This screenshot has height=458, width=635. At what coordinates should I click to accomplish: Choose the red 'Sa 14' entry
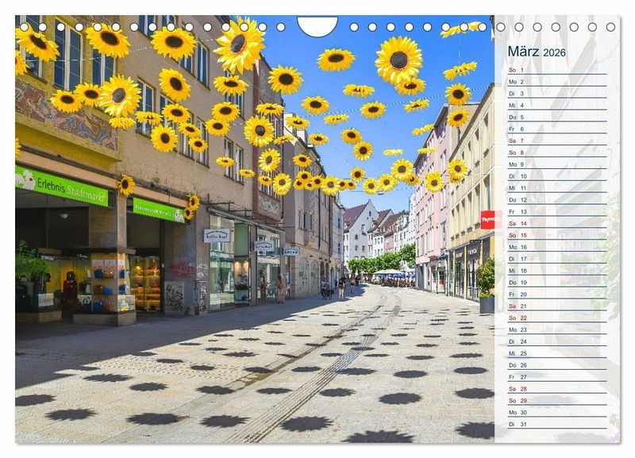pos(557,223)
